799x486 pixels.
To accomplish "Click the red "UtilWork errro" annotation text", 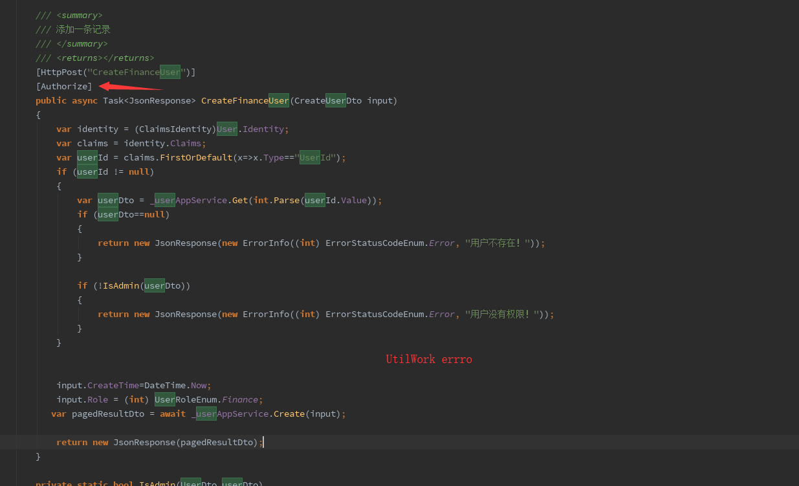I will 428,359.
